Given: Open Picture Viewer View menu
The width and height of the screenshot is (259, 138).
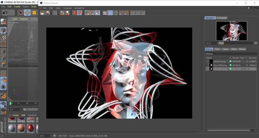Looking at the screenshot, I should 58,8.
